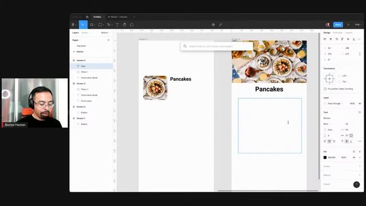Screen dimensions: 366x206
Task: Click the Home icon in title bar
Action: tap(87, 17)
